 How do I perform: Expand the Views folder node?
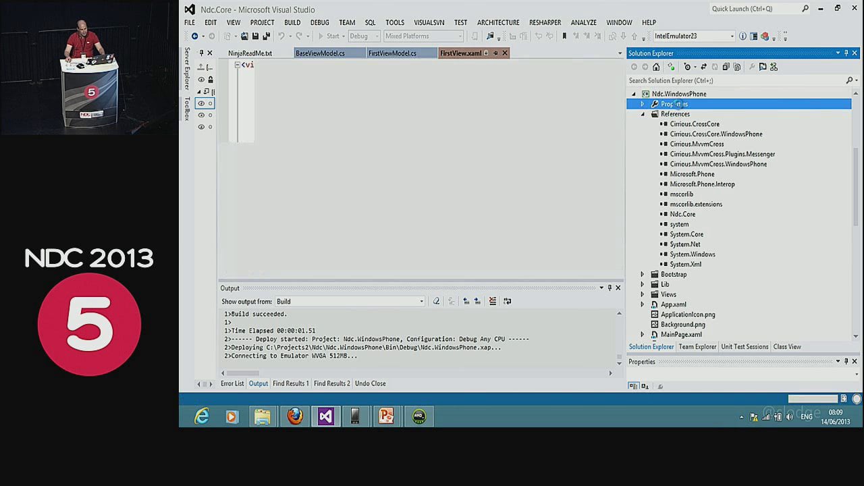pyautogui.click(x=643, y=294)
